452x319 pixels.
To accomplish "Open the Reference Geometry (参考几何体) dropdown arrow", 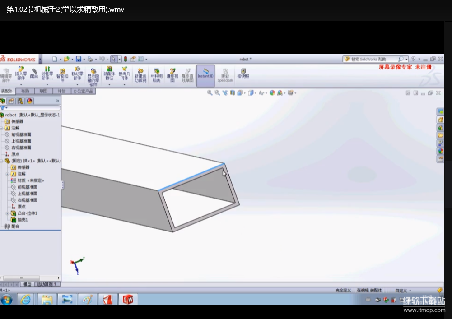I will click(124, 84).
